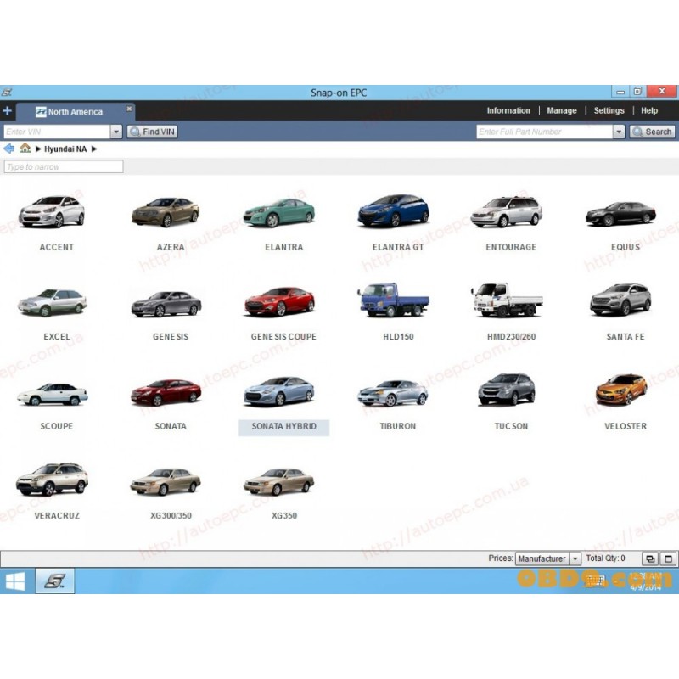Pick the Santa Fe SUV image
This screenshot has height=679, width=679.
tap(620, 300)
